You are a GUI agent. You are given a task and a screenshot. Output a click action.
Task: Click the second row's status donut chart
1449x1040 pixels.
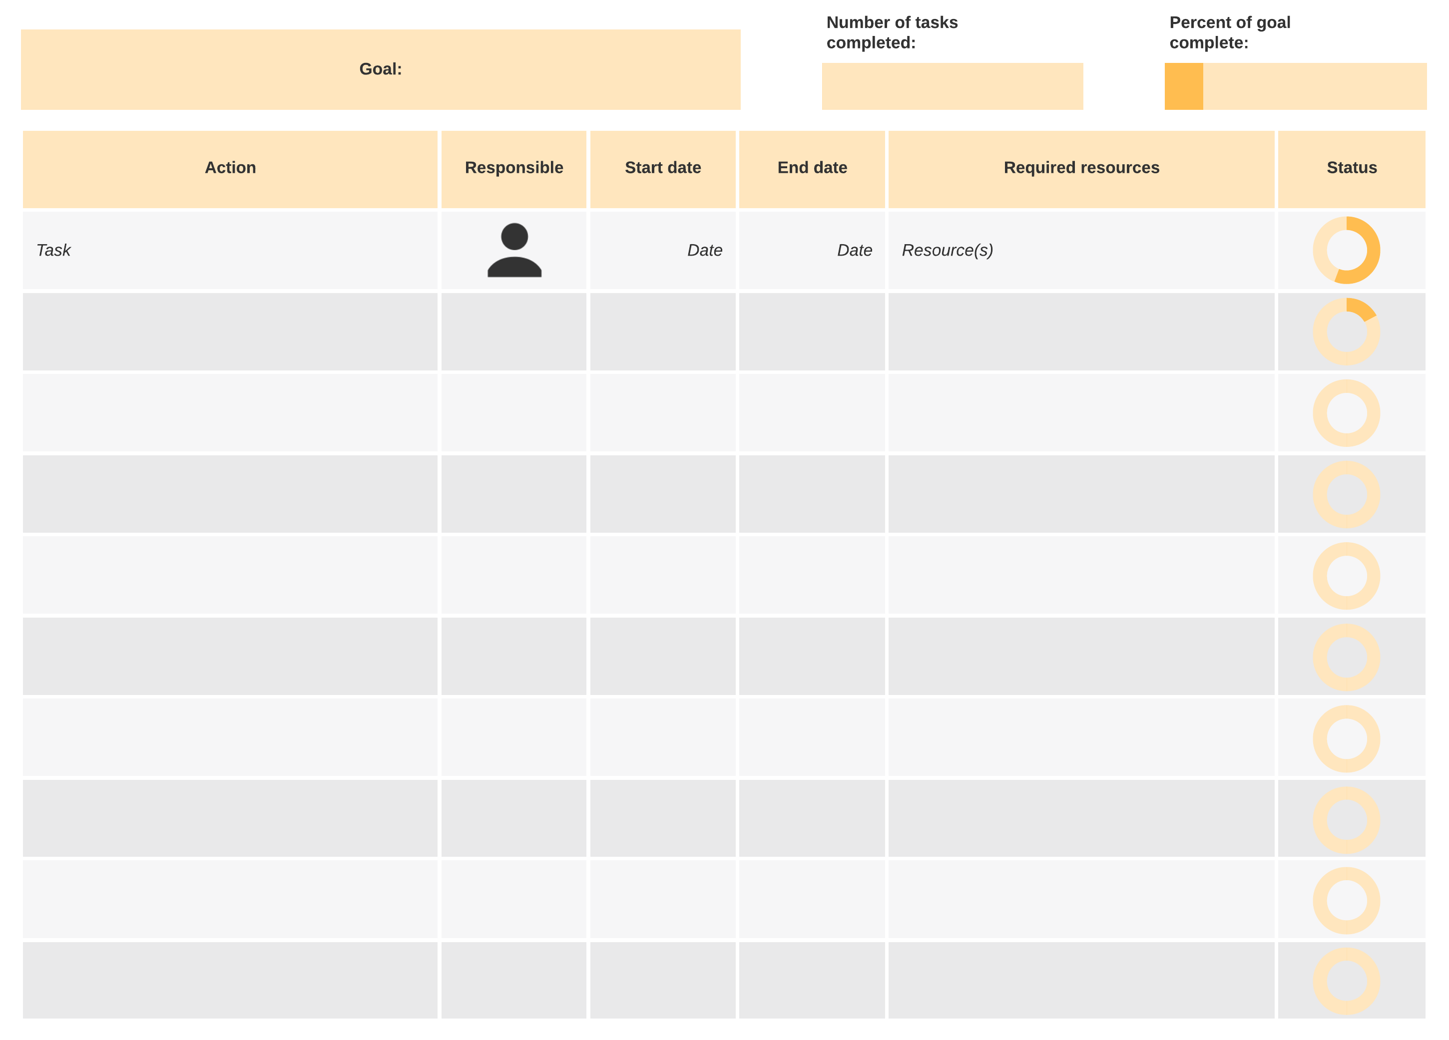pos(1346,332)
